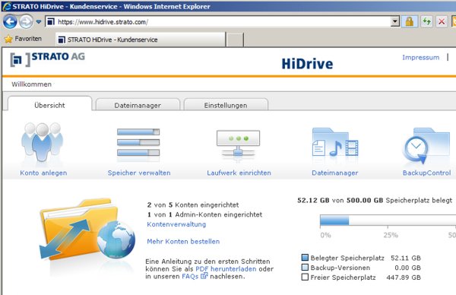The width and height of the screenshot is (456, 295).
Task: Open the Favoriten star button
Action: (24, 39)
